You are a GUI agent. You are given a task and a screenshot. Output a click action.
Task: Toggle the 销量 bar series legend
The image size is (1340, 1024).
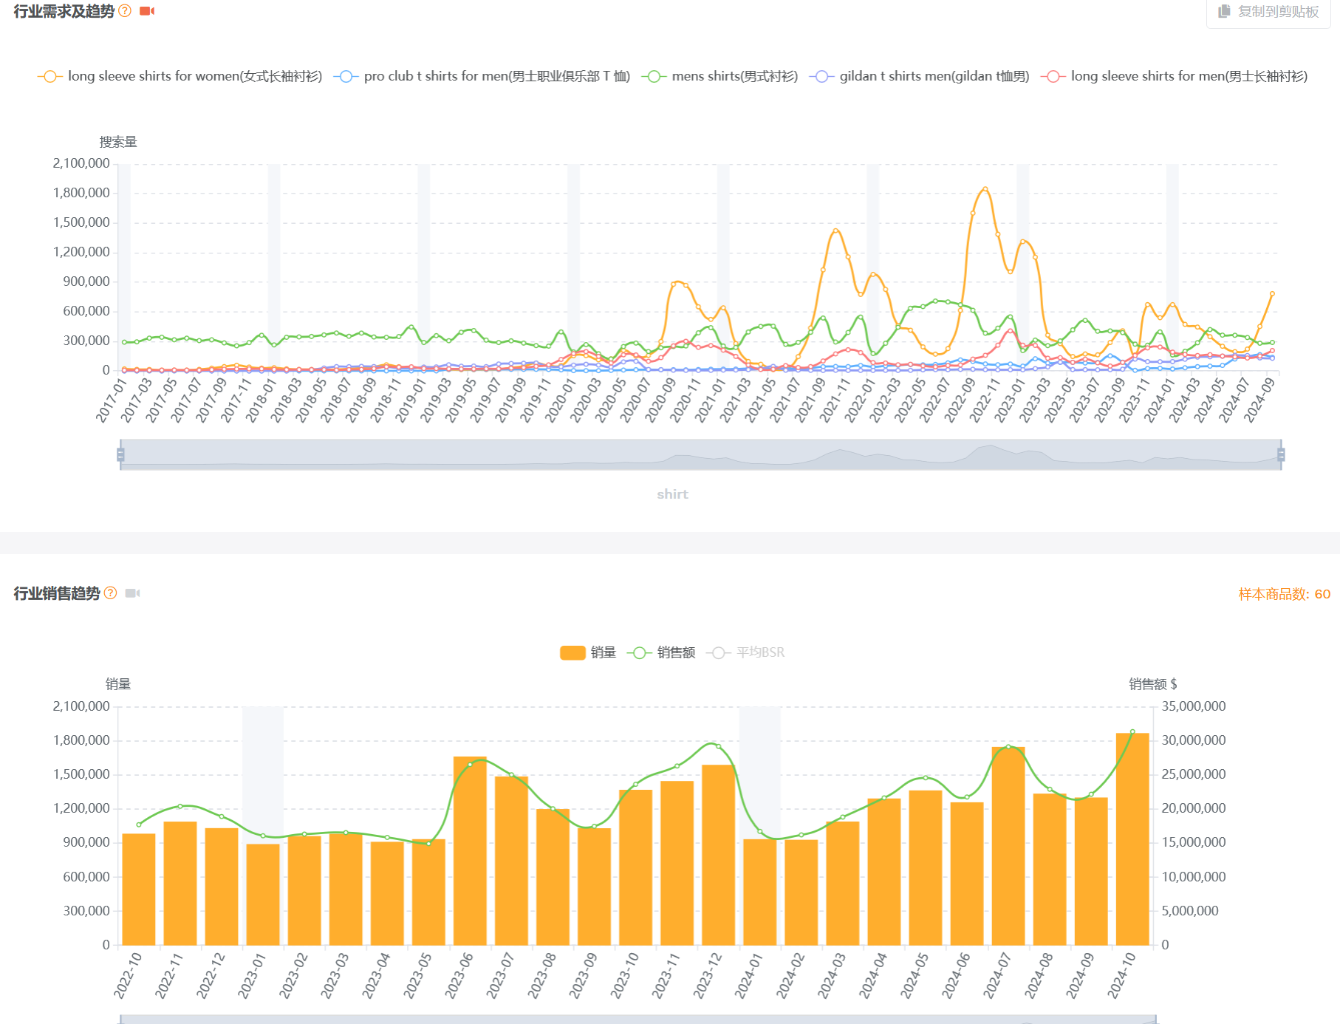588,652
